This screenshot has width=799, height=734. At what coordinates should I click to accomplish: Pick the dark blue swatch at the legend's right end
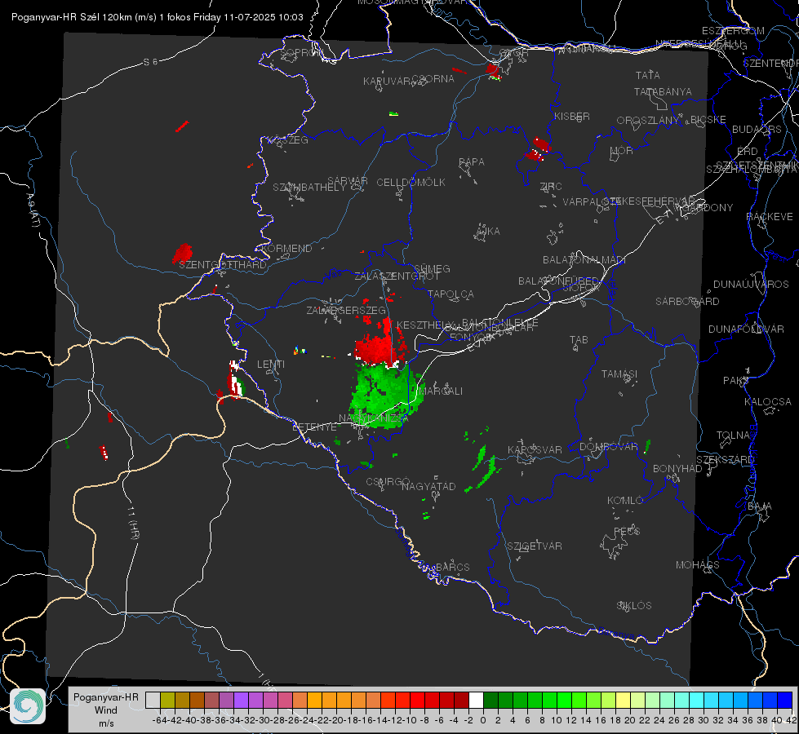point(785,701)
